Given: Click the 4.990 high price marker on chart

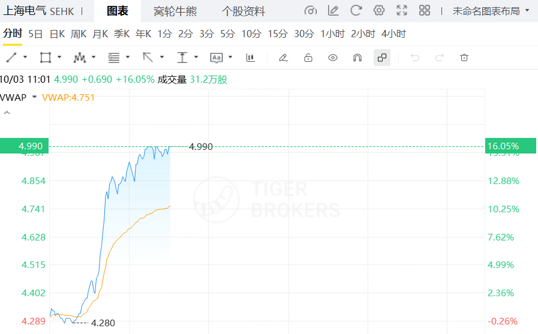Looking at the screenshot, I should pos(201,147).
